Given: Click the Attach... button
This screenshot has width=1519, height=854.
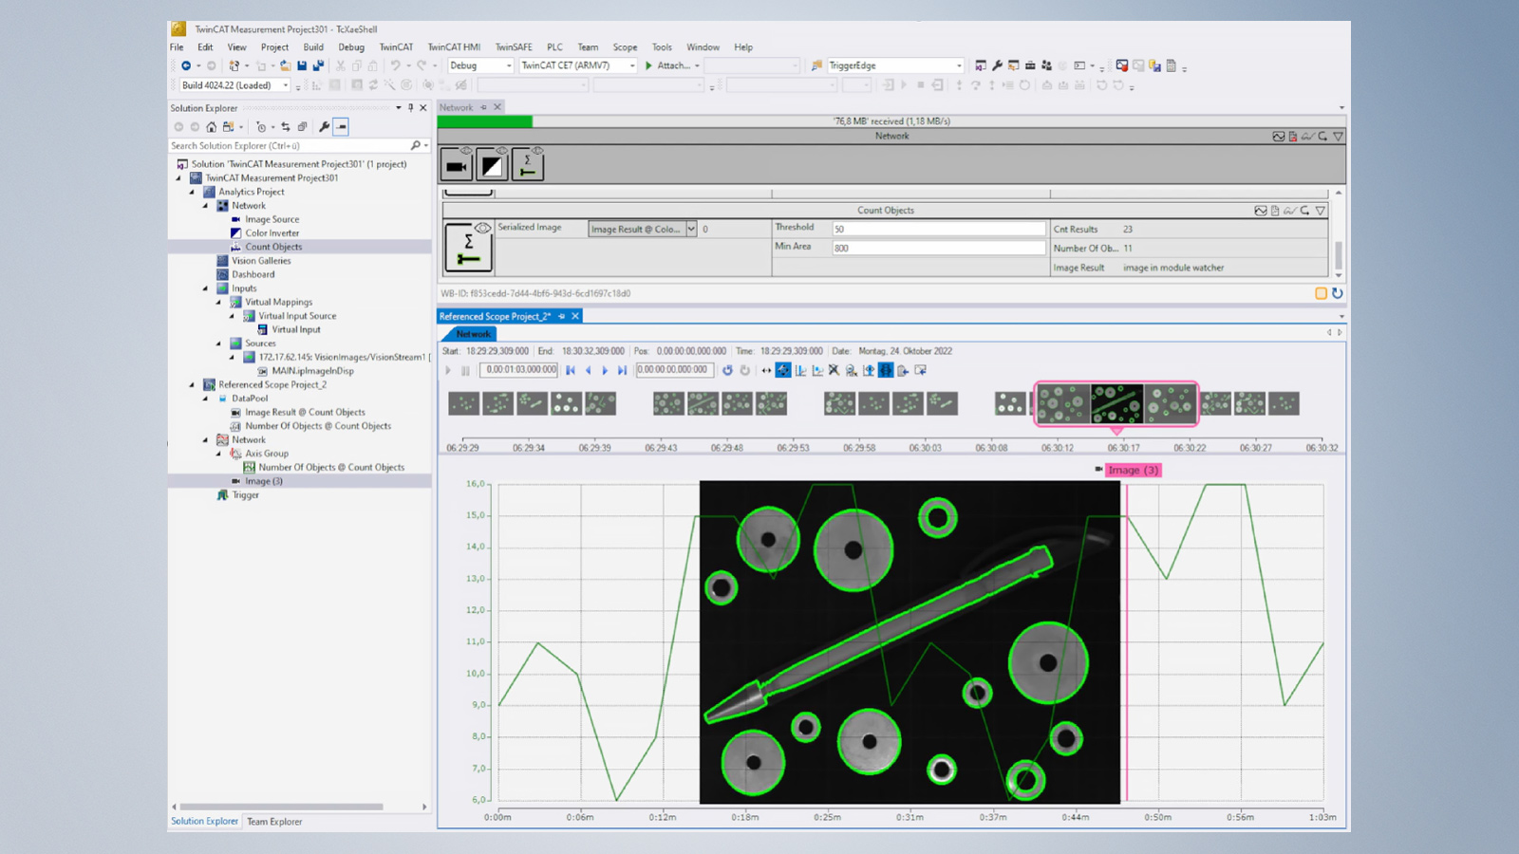Looking at the screenshot, I should pyautogui.click(x=673, y=65).
